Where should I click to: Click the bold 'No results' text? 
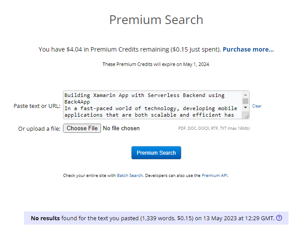click(45, 218)
